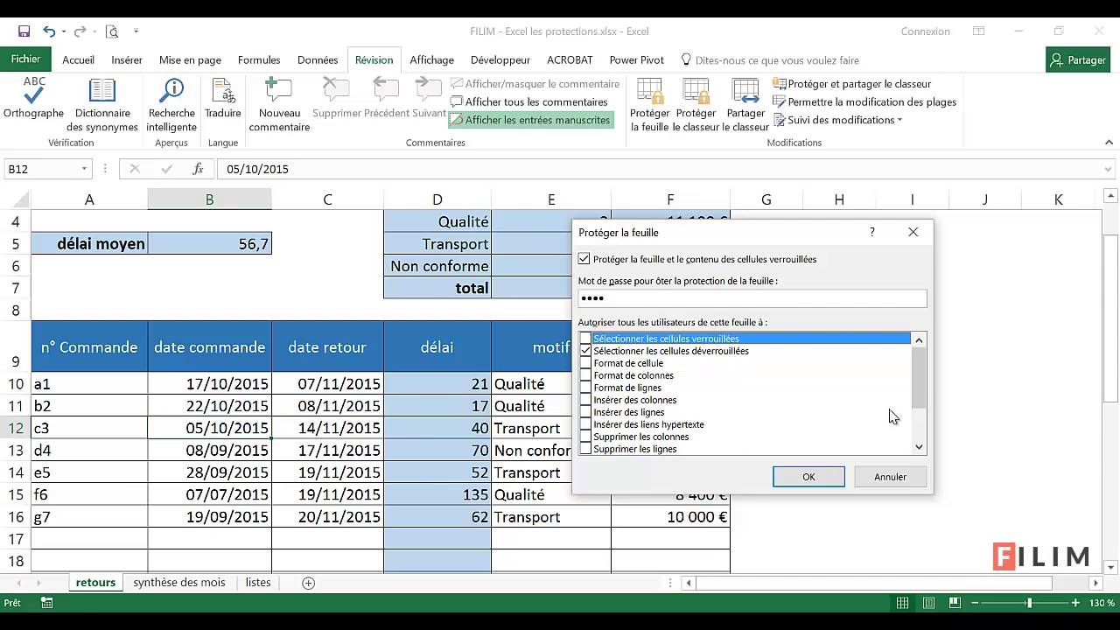Go to Suivant comment
The height and width of the screenshot is (630, 1120).
(x=429, y=100)
